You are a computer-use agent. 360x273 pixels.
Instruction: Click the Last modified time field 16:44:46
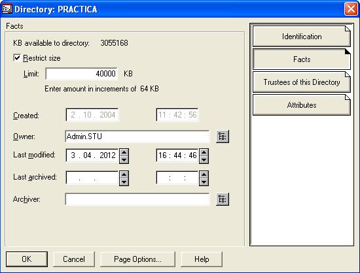point(177,155)
